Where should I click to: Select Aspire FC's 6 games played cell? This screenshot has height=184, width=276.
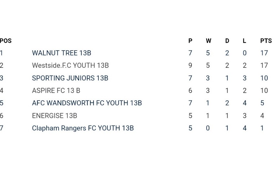click(x=190, y=91)
